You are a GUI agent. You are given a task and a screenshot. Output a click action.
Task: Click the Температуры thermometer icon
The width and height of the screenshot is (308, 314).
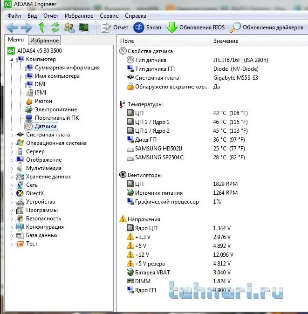click(123, 104)
